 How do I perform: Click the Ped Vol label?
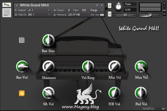tap(141, 104)
